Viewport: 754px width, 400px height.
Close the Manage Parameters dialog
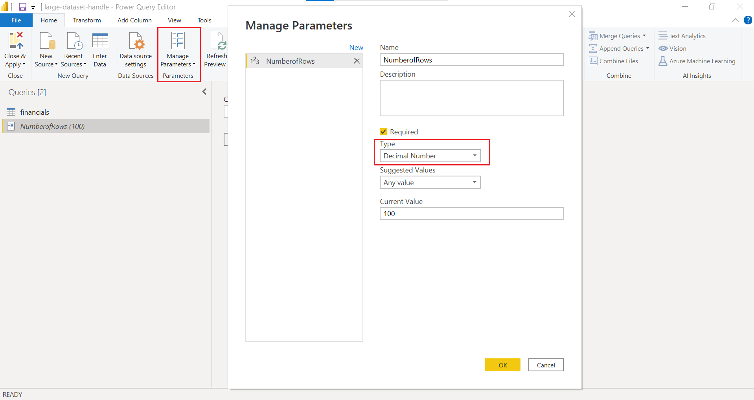(572, 14)
